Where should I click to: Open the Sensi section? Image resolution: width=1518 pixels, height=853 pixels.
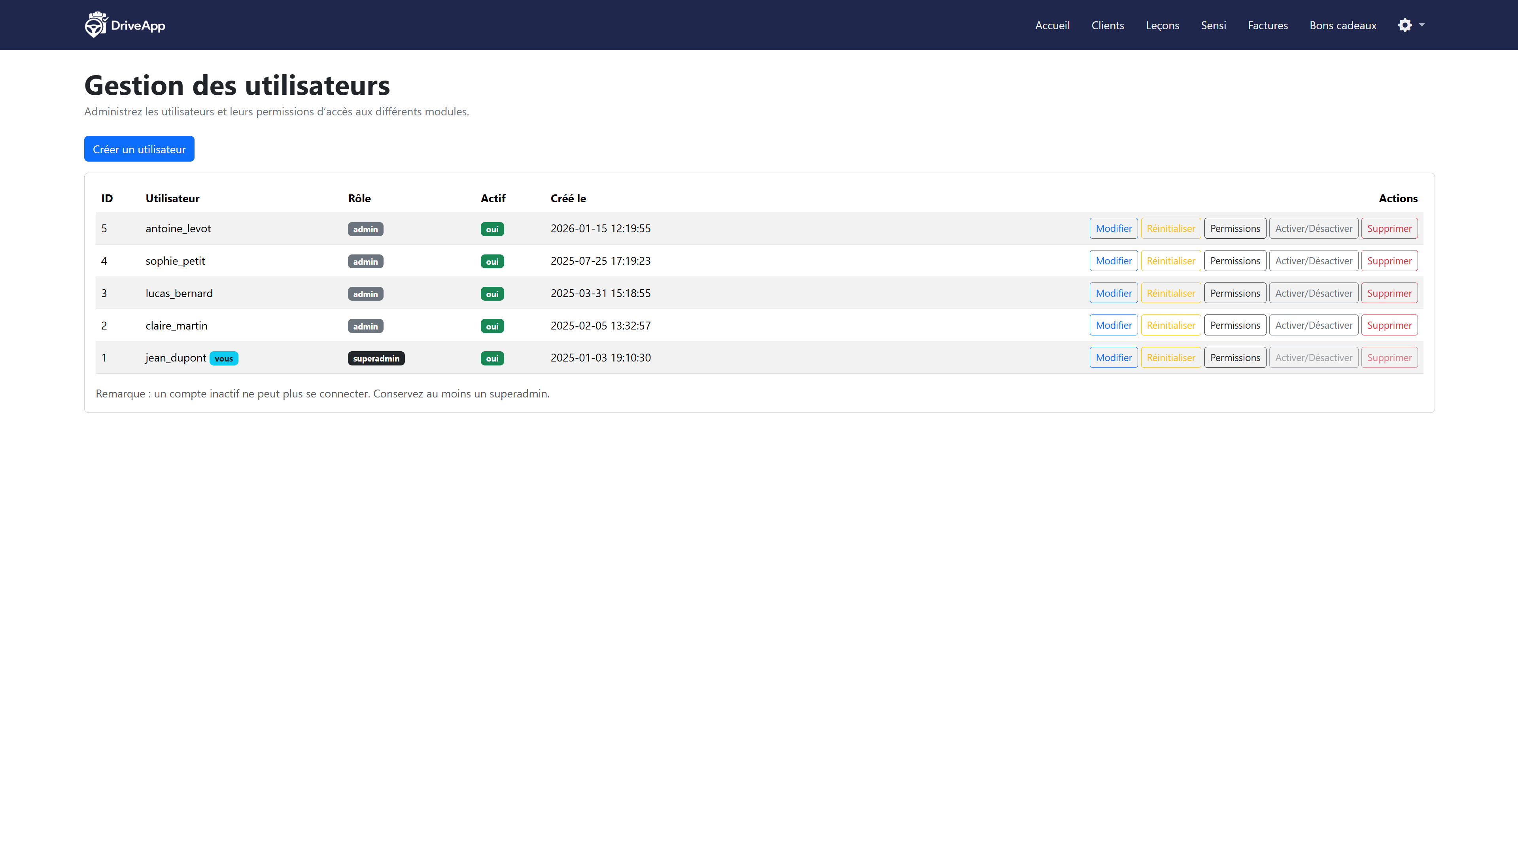(x=1214, y=25)
